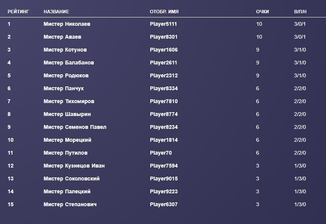Open Мистер Котунов entry
This screenshot has width=326, height=224.
pyautogui.click(x=65, y=50)
